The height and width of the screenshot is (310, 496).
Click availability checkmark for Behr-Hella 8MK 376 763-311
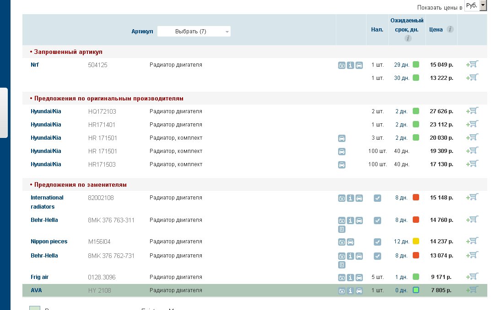point(377,221)
